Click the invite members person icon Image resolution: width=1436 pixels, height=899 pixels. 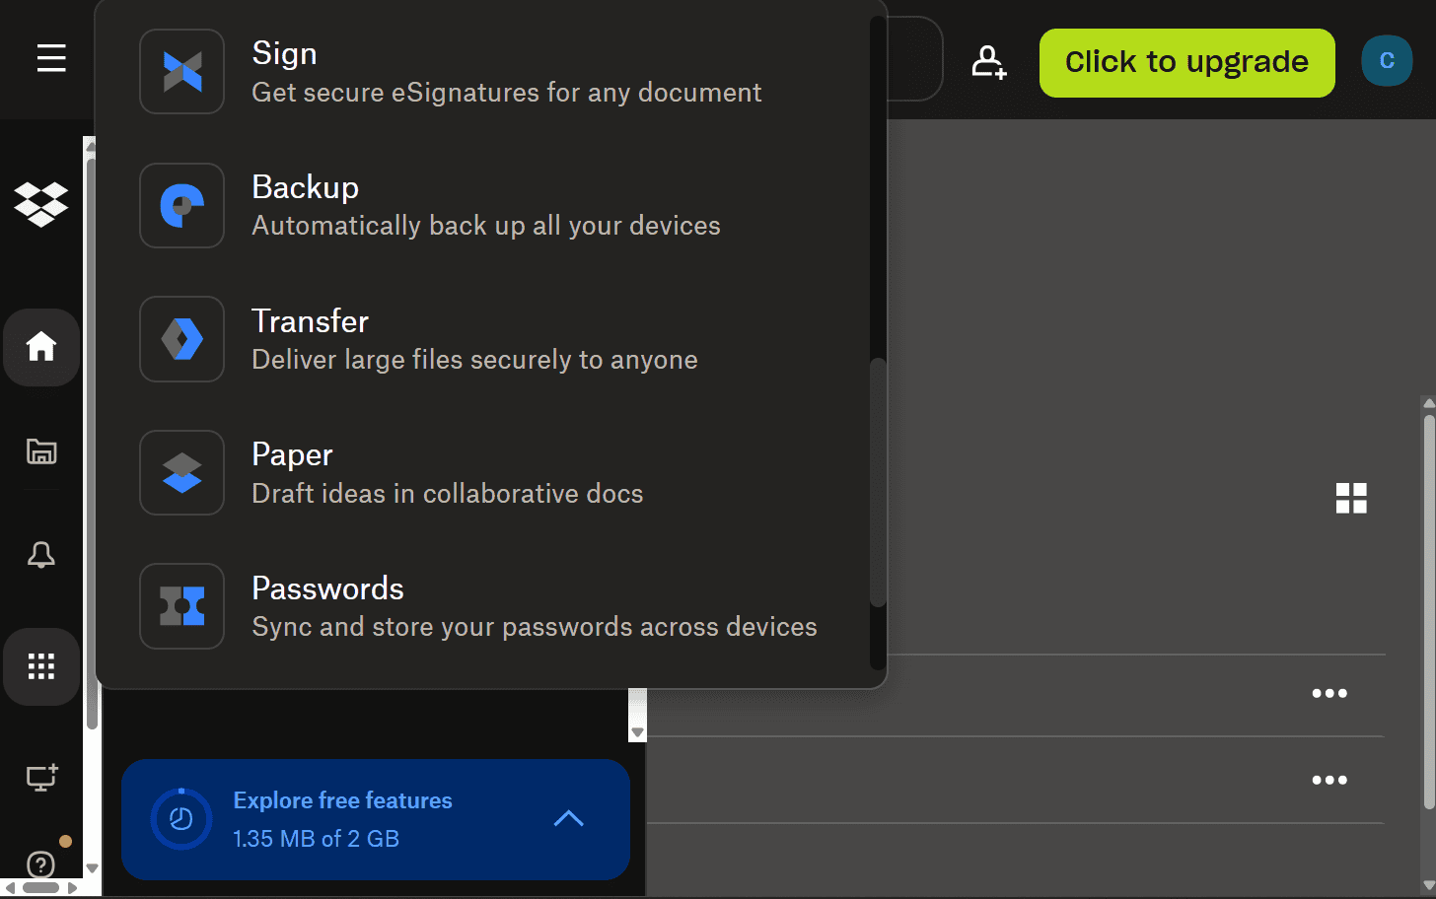click(x=988, y=62)
